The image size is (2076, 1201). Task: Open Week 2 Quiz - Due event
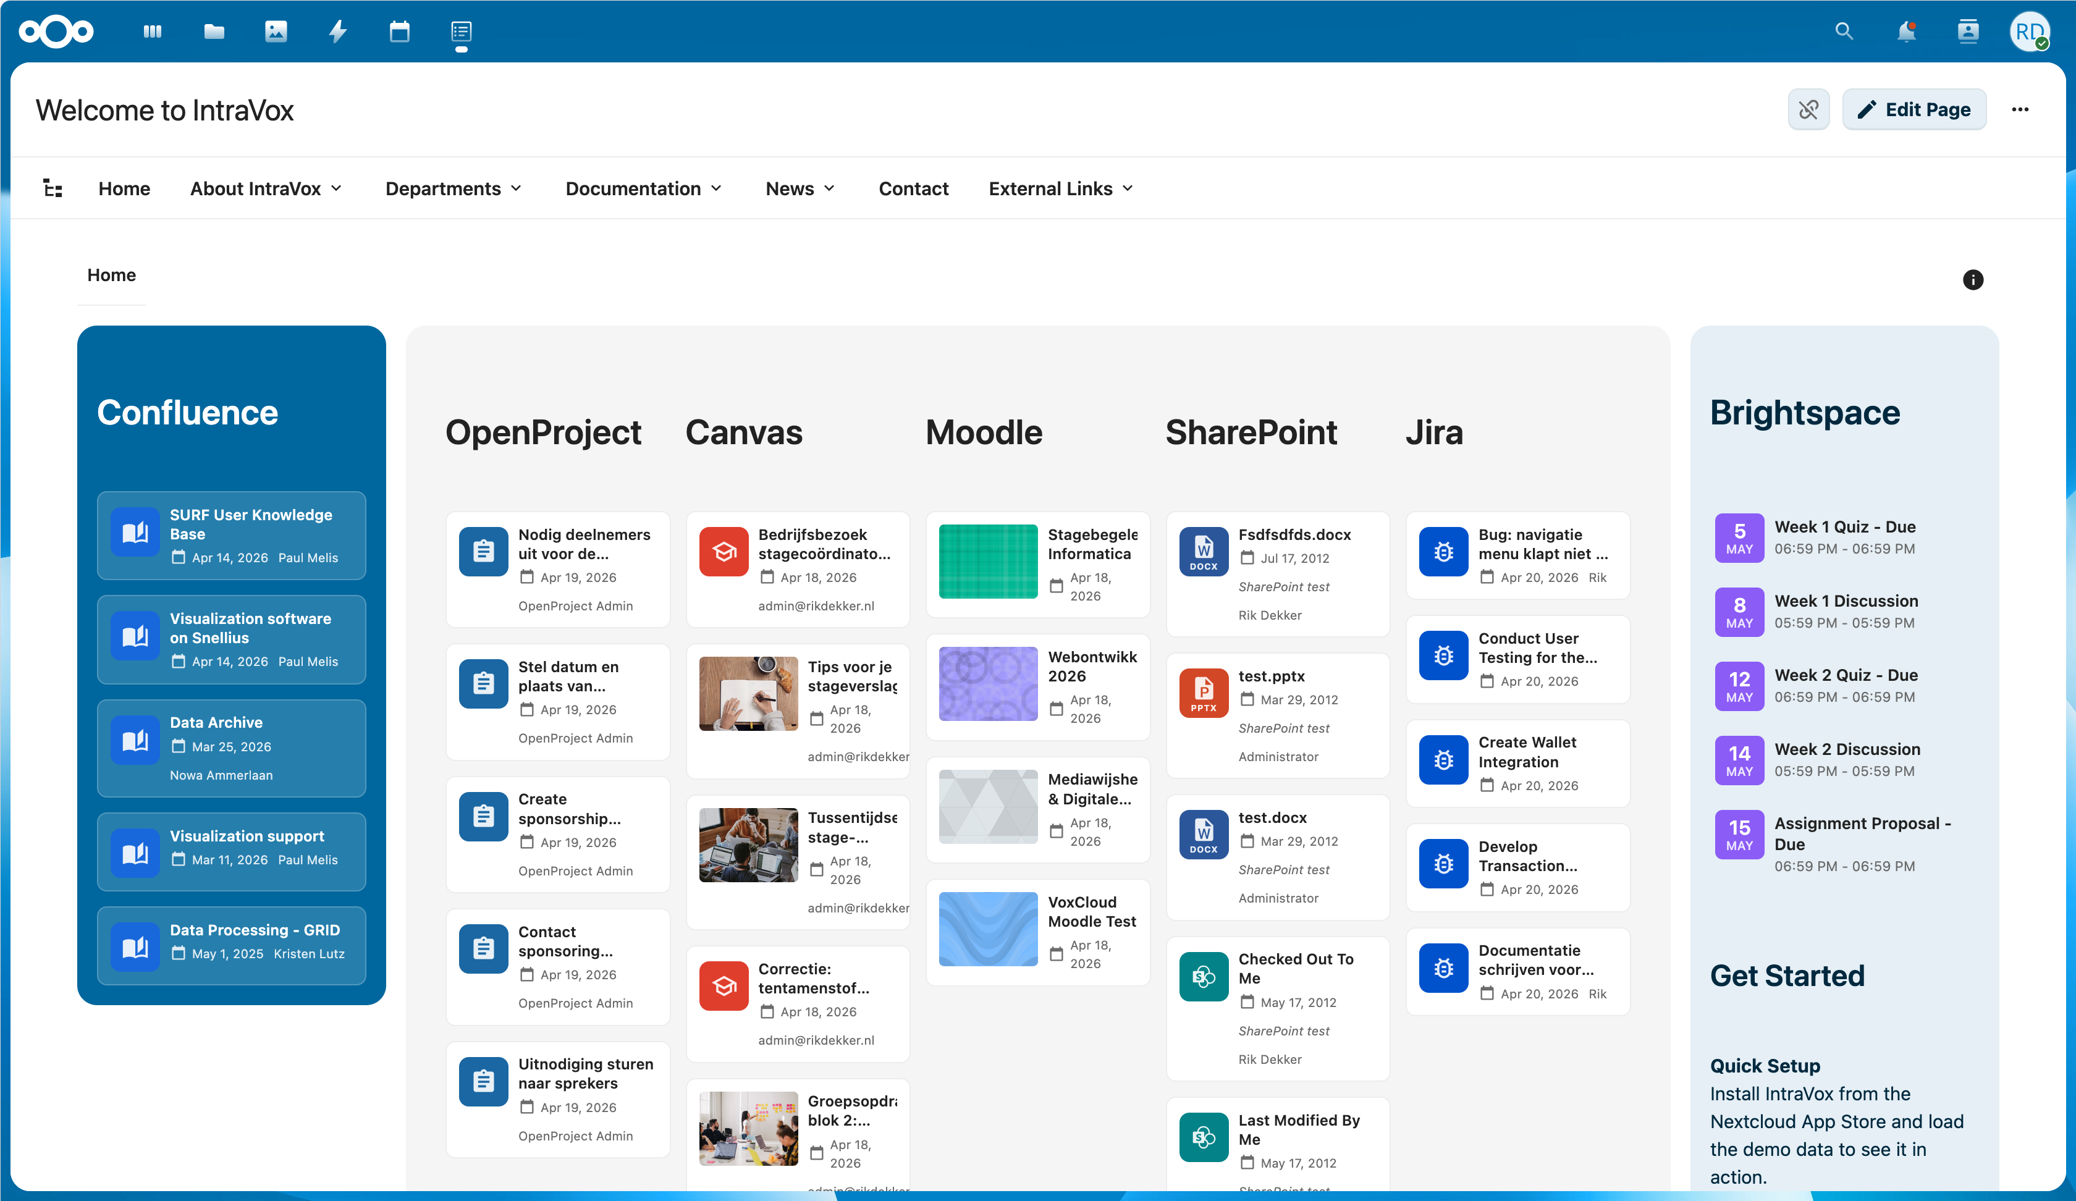1846,685
